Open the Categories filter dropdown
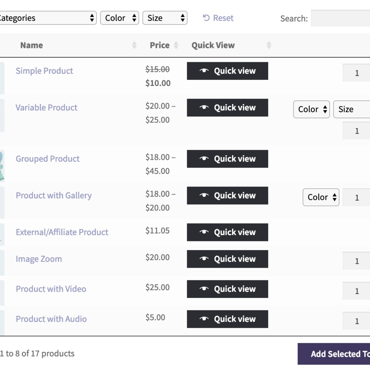The width and height of the screenshot is (370, 370). point(47,18)
